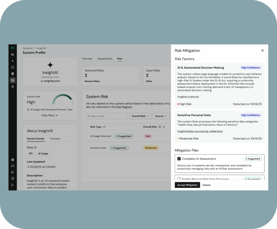Switch to the Contacts tab
Image resolution: width=277 pixels, height=229 pixels.
pyautogui.click(x=55, y=139)
